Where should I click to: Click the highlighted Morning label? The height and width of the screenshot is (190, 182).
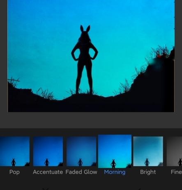115,172
